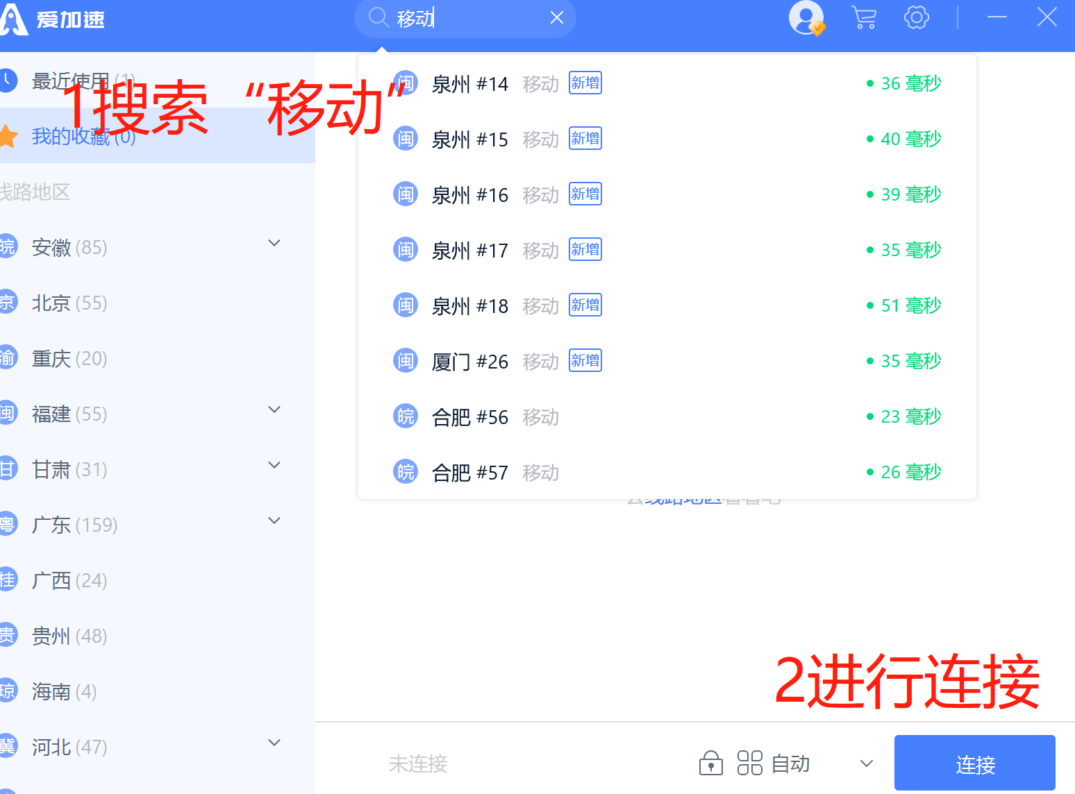Select the 泉州 #17 移动 line

pos(667,250)
